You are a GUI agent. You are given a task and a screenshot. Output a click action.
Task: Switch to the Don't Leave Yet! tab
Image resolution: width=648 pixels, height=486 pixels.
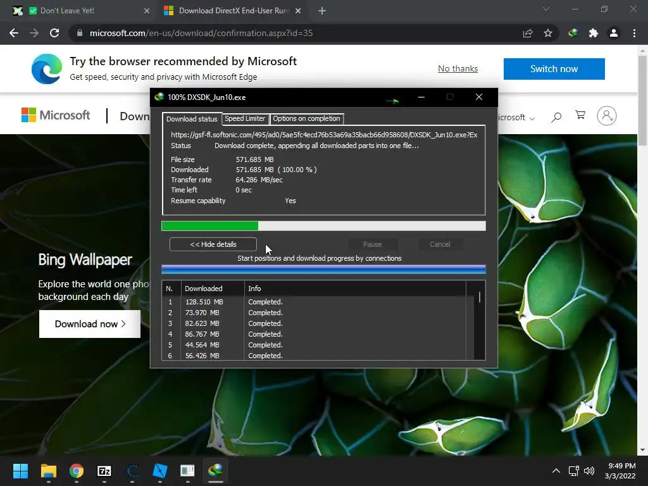click(x=79, y=11)
